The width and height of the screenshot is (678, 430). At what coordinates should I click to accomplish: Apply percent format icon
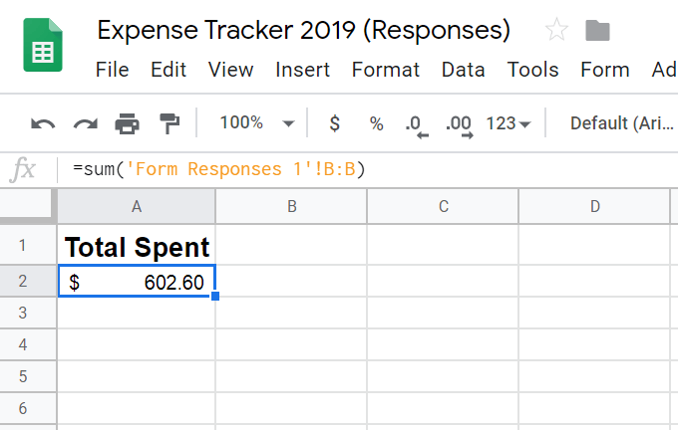[376, 124]
